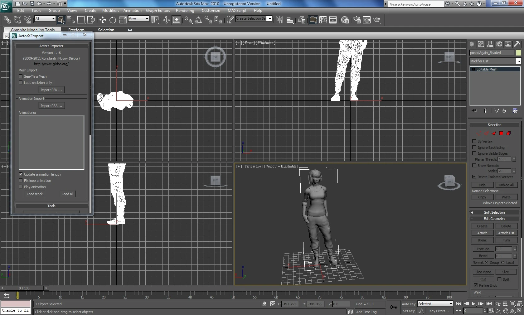Screen dimensions: 524x315
Task: Uncheck Update animation length
Action: [x=21, y=174]
